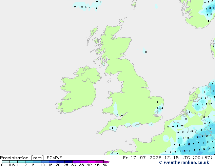The height and width of the screenshot is (166, 215).
Task: Click the "50" legend scale label
Action: point(105,165)
